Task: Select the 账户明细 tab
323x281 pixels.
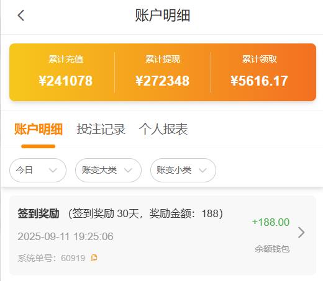Action: (x=39, y=129)
